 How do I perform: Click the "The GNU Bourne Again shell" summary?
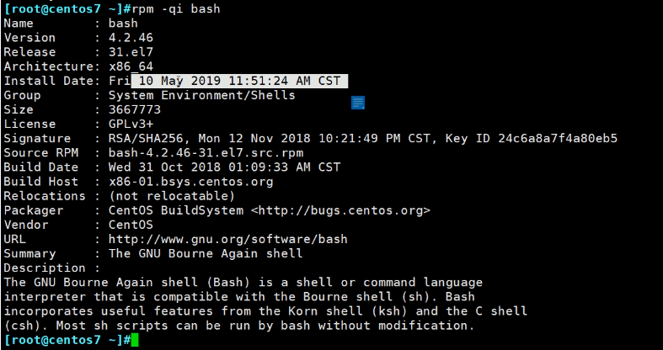click(x=206, y=253)
